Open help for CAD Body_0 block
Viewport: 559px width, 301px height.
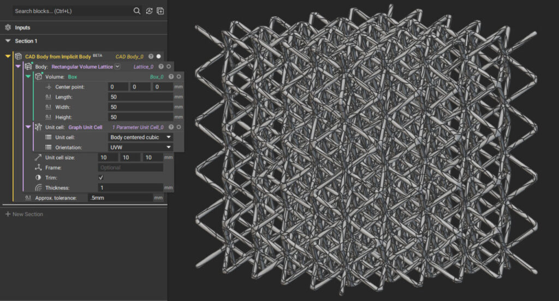click(151, 56)
